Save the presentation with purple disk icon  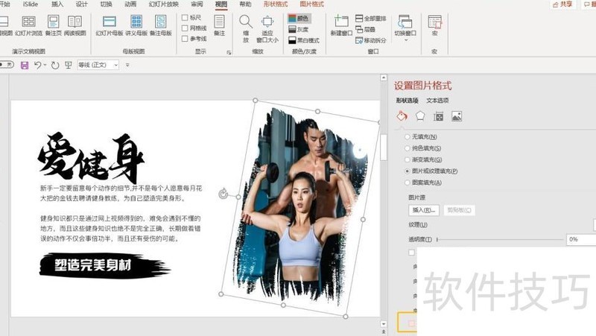(x=25, y=66)
